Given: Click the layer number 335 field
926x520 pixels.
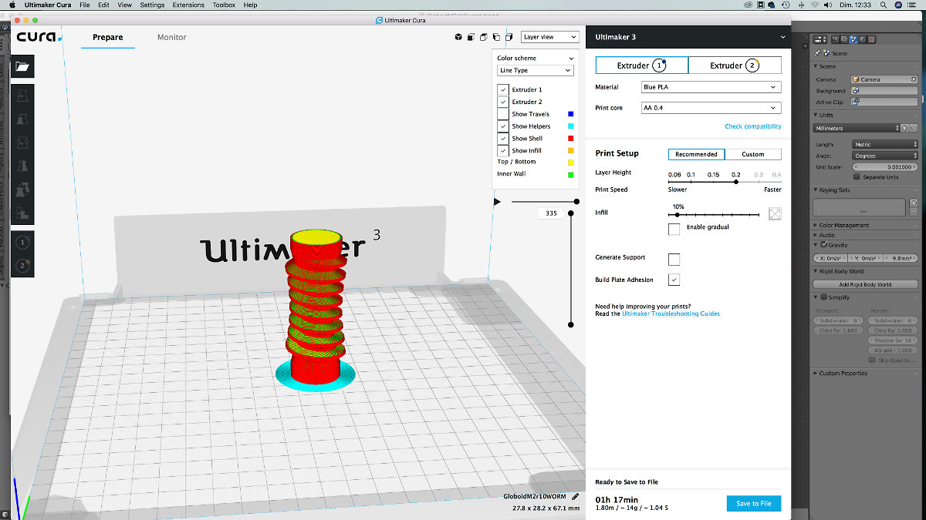Looking at the screenshot, I should click(551, 213).
